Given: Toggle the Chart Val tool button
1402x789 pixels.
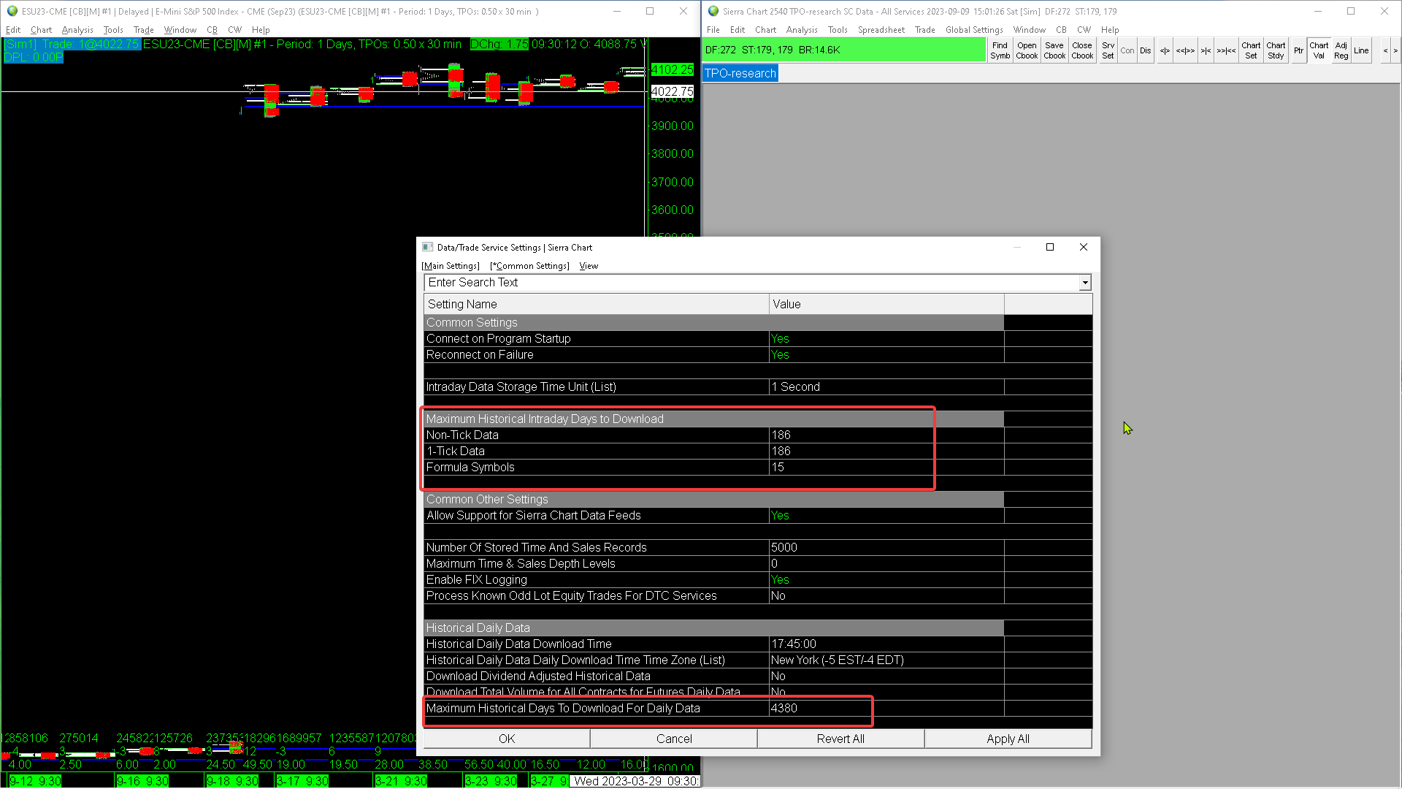Looking at the screenshot, I should pos(1319,50).
